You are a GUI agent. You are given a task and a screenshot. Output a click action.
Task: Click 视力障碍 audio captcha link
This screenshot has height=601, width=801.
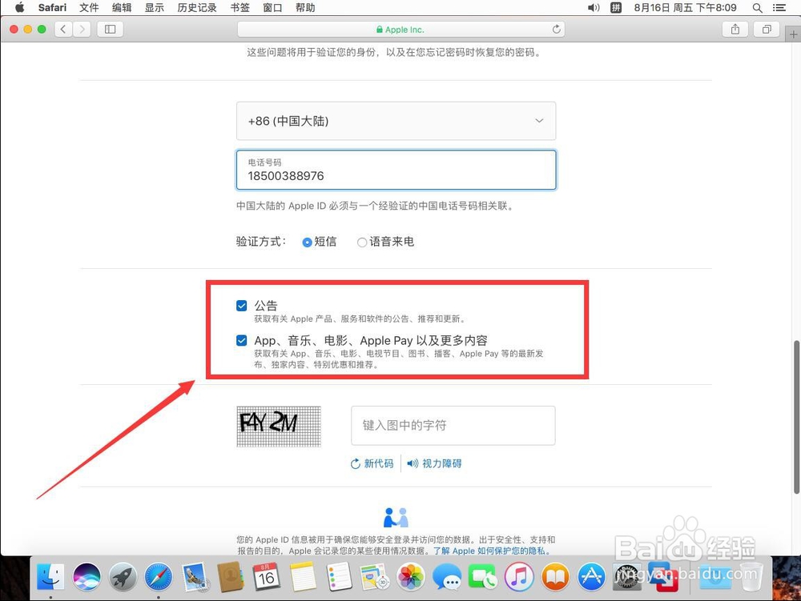point(434,463)
